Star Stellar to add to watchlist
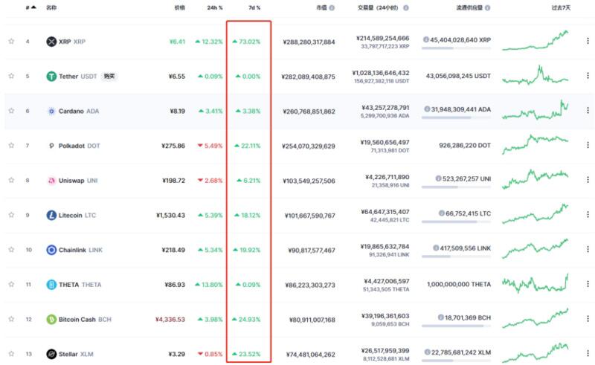 coord(11,354)
